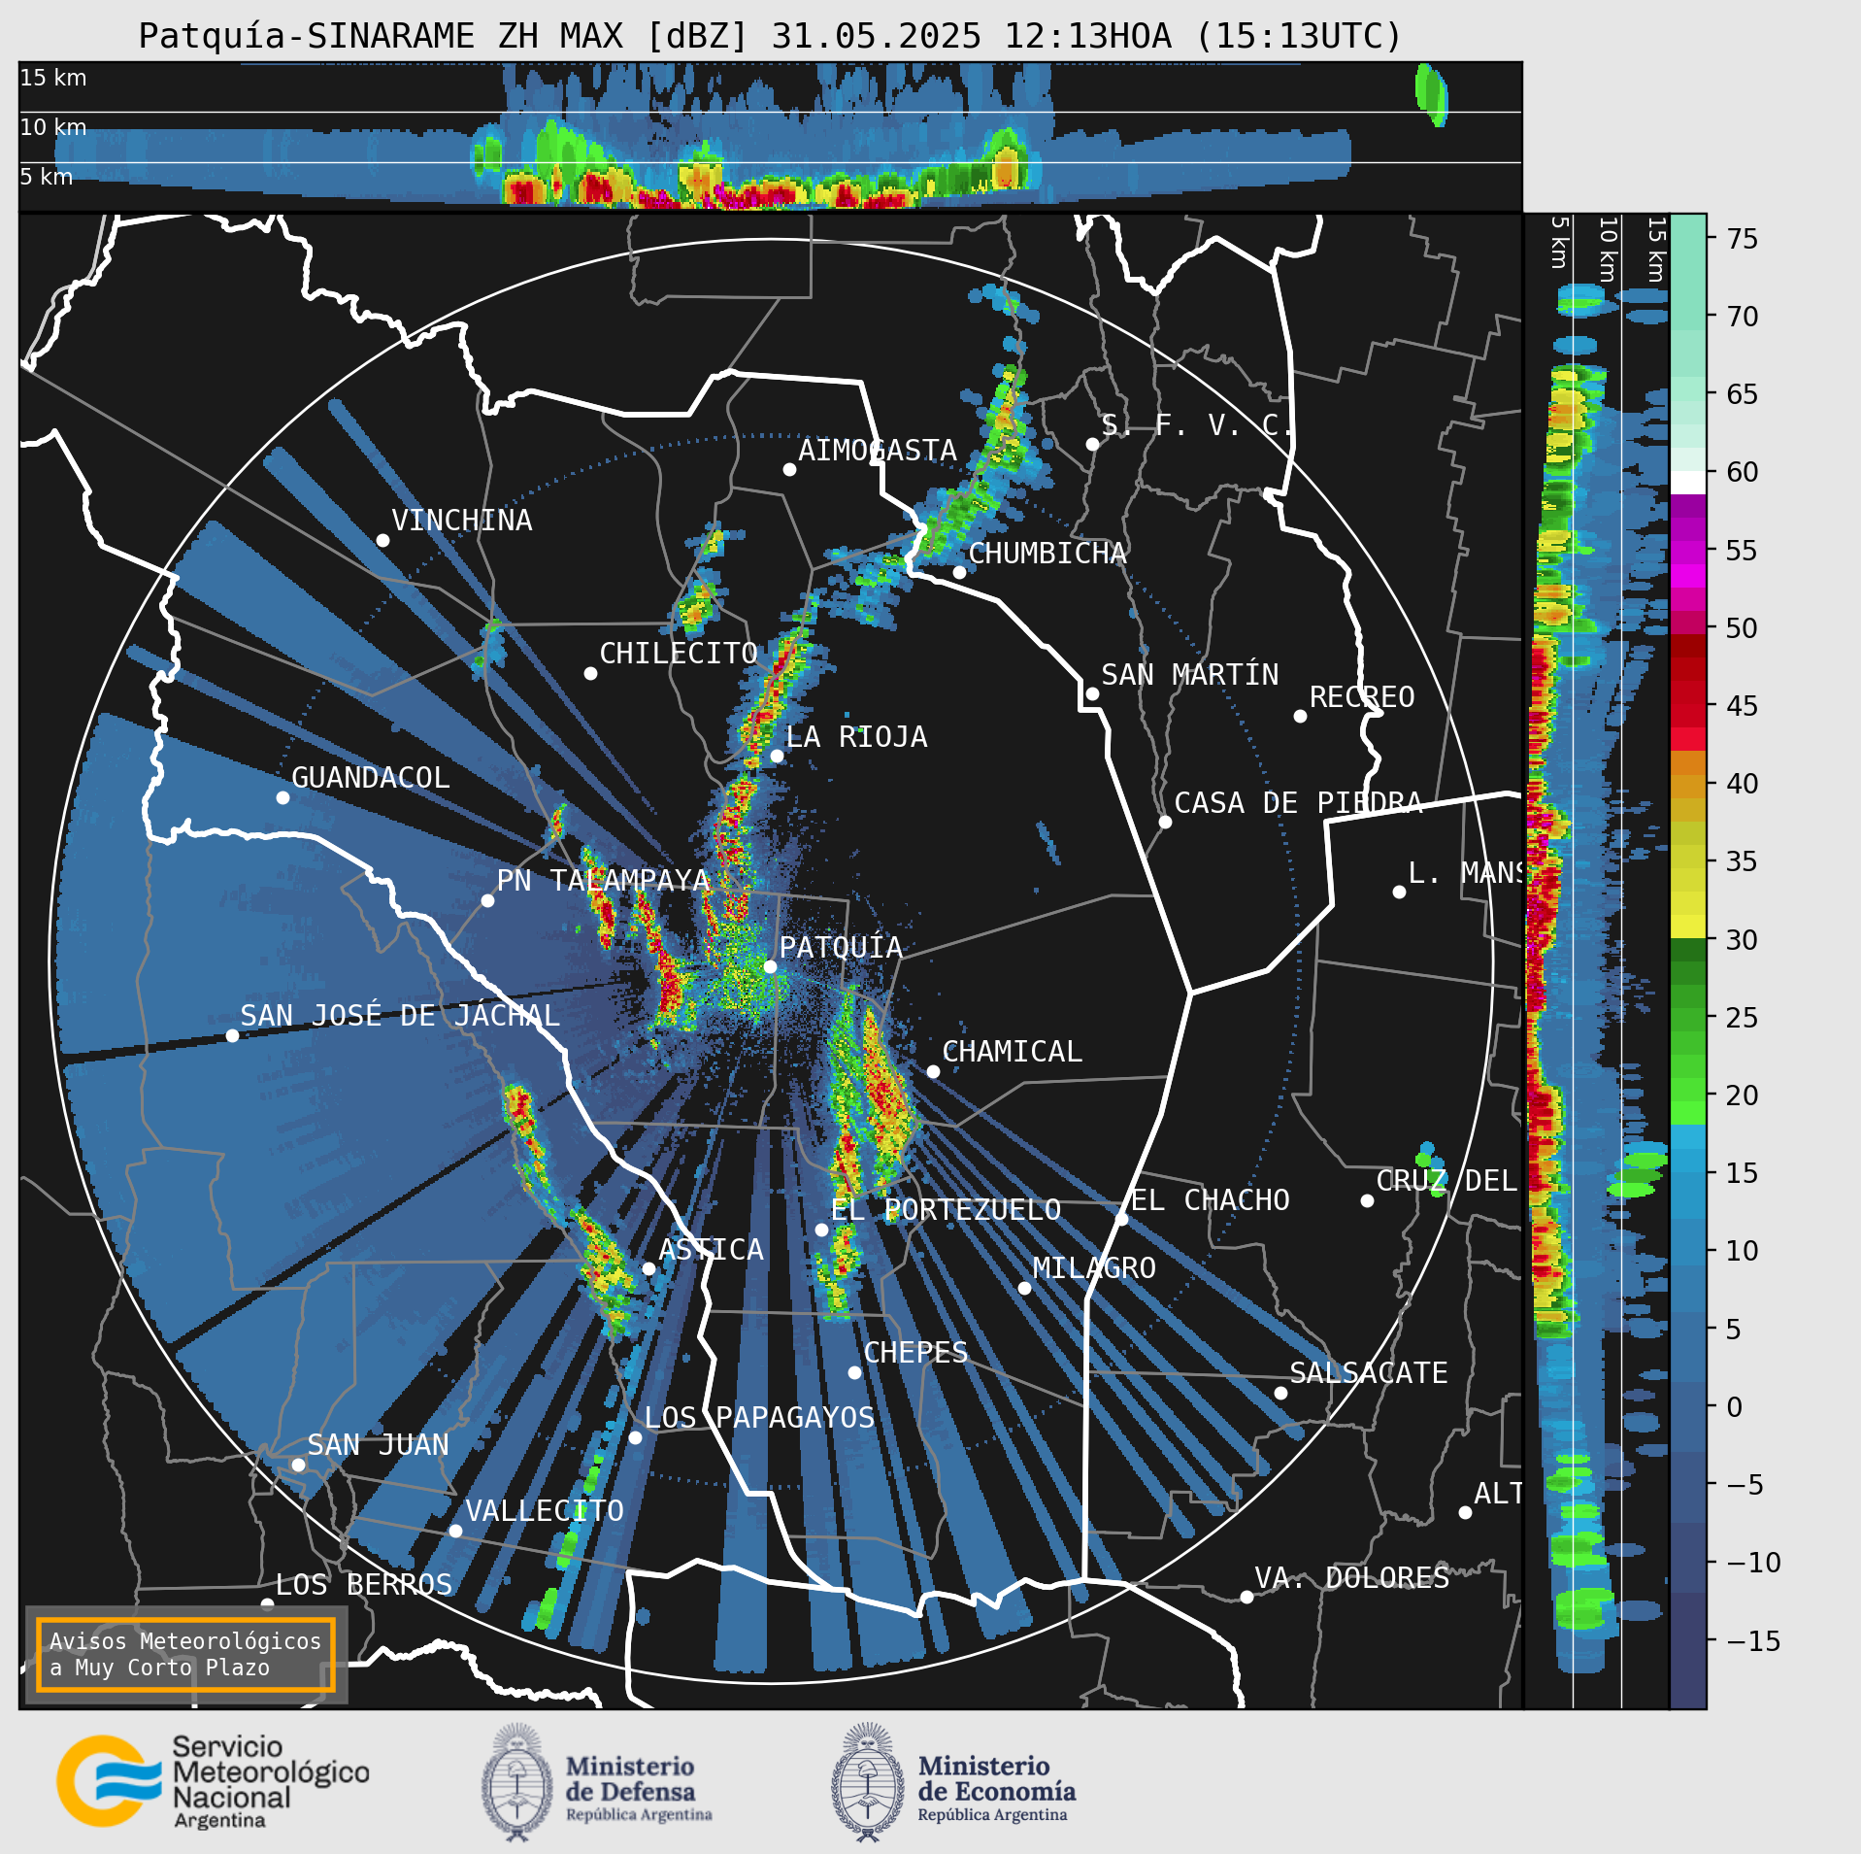
Task: Click the Avisos Meteorológicos a Muy Corto Plazo box
Action: (x=185, y=1653)
